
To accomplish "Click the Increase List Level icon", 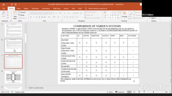I will tap(77, 13).
